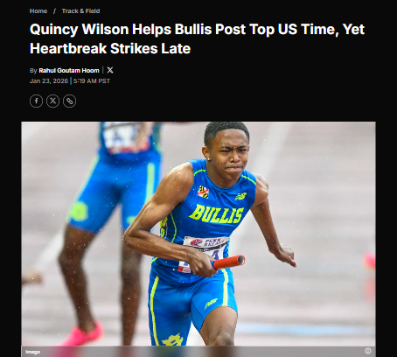
Task: Click the "By" byline label
Action: [x=33, y=71]
